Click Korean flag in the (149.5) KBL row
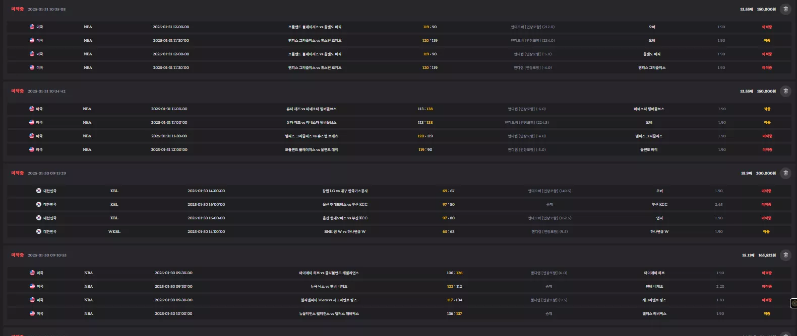The image size is (797, 336). [39, 191]
